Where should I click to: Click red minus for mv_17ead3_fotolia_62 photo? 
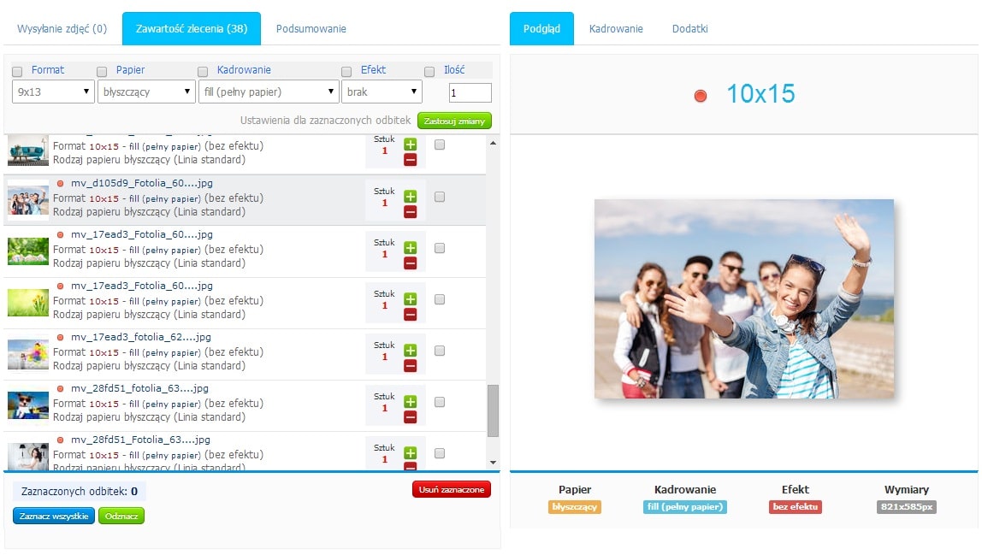click(411, 367)
